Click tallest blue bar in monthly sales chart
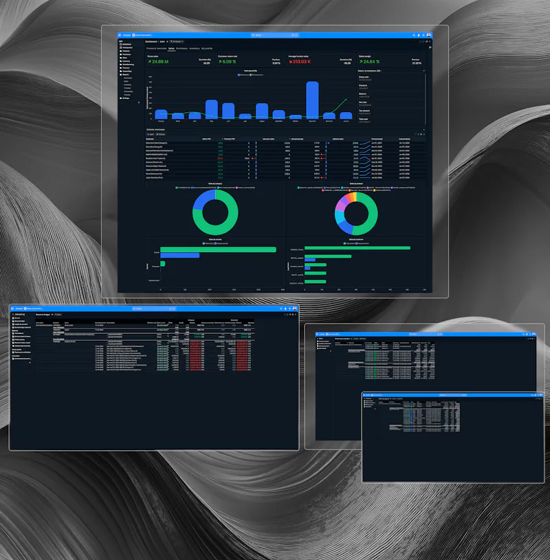This screenshot has height=560, width=550. [312, 100]
